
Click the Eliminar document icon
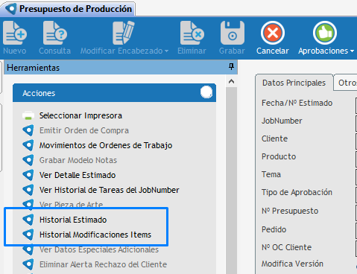[x=192, y=33]
